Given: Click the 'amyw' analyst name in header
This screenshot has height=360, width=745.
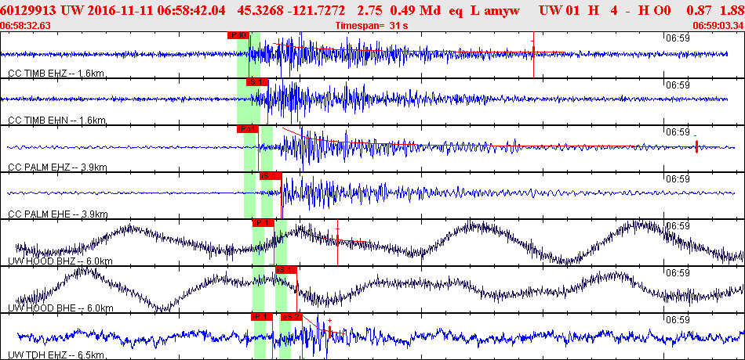Looking at the screenshot, I should click(x=503, y=11).
